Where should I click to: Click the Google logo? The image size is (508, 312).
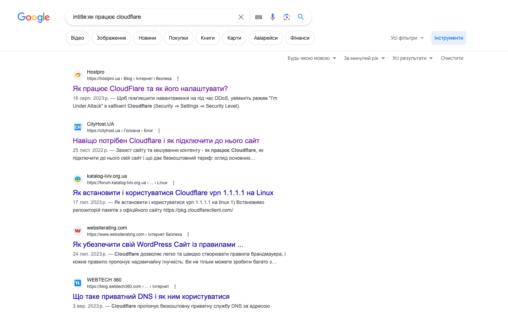[34, 17]
